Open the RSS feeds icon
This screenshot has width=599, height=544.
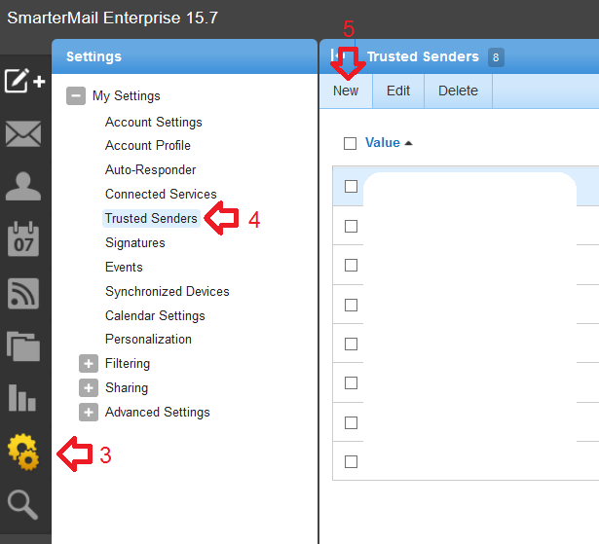point(23,294)
